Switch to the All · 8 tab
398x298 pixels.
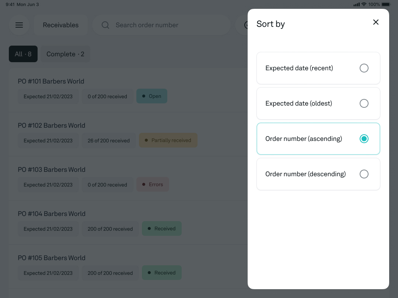tap(23, 54)
